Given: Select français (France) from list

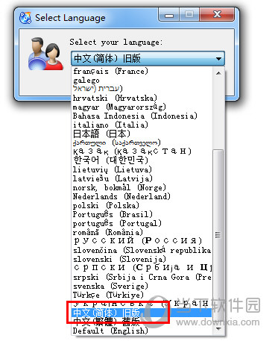Looking at the screenshot, I should [x=142, y=72].
